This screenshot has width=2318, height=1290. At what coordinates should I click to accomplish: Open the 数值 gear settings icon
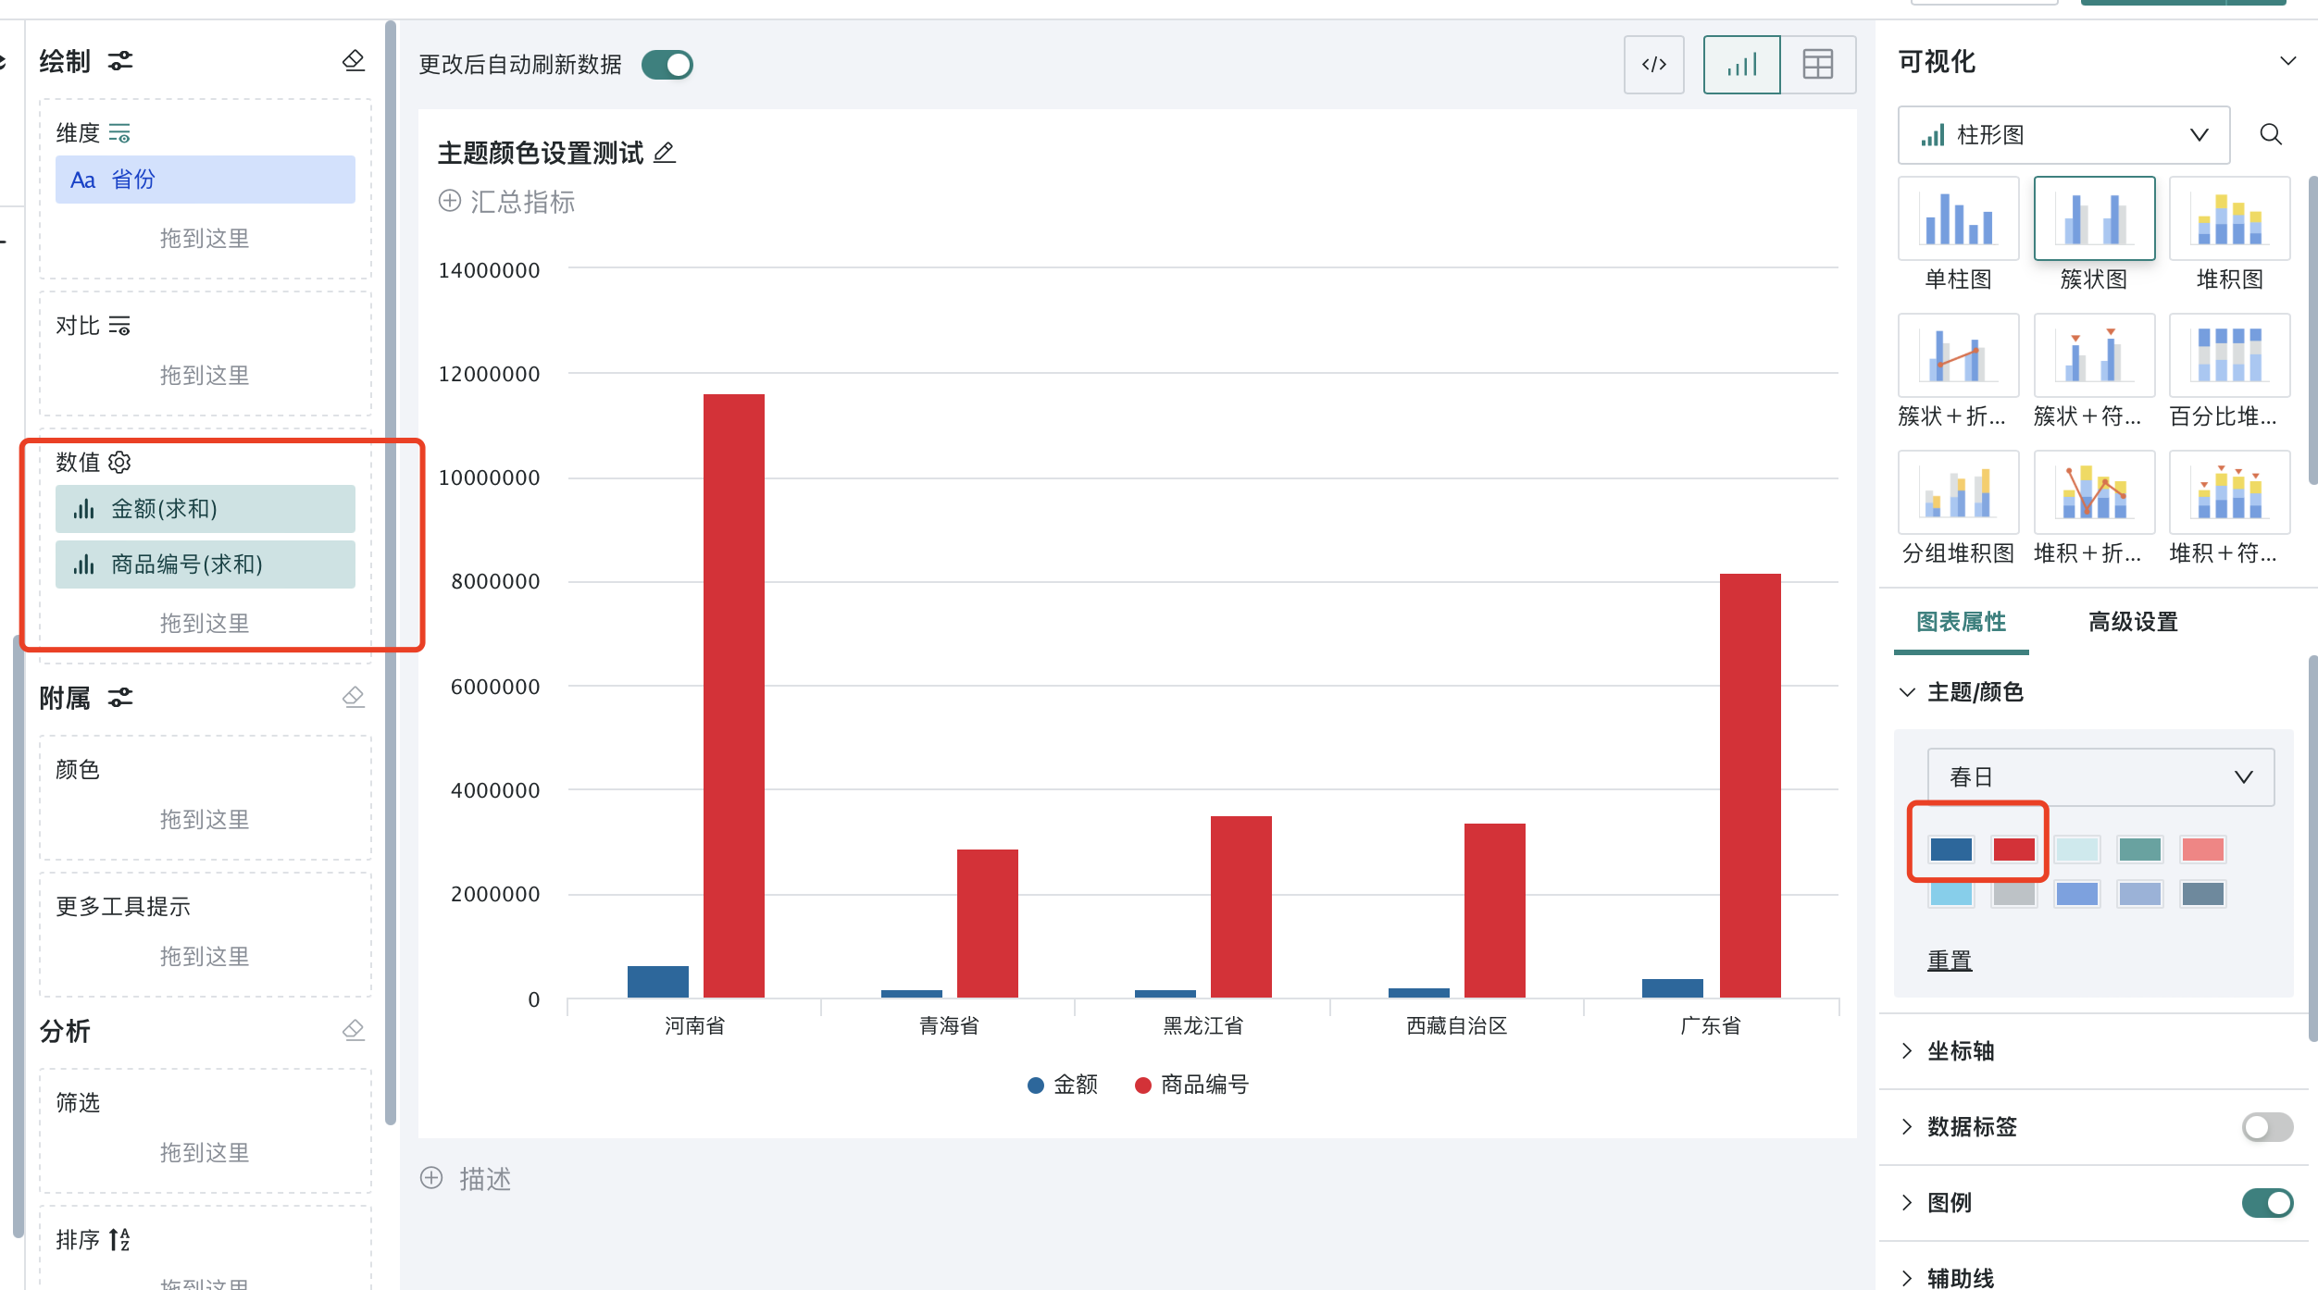click(x=119, y=462)
